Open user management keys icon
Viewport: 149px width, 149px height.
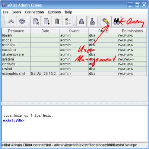coord(106,21)
